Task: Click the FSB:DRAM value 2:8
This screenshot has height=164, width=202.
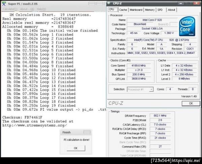Action: tap(160, 120)
